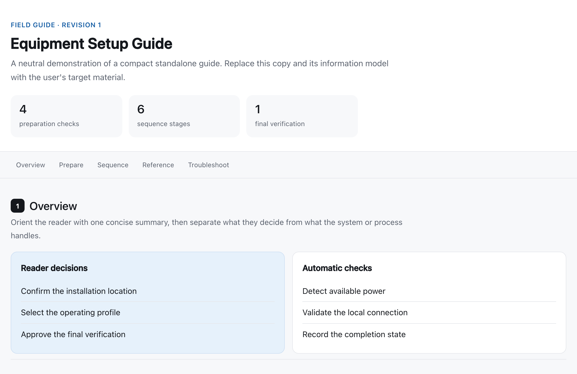Switch to the Prepare tab

point(71,165)
